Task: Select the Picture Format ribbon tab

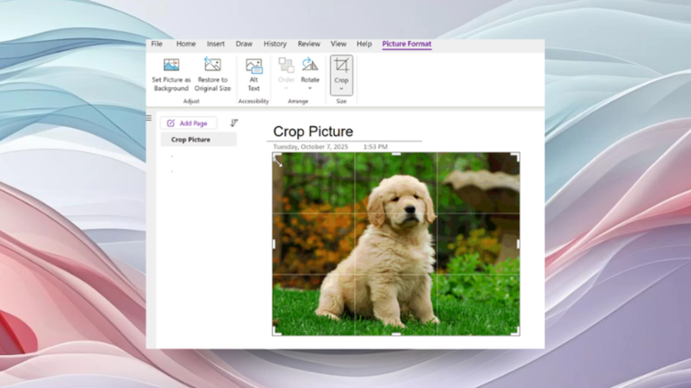Action: point(406,44)
